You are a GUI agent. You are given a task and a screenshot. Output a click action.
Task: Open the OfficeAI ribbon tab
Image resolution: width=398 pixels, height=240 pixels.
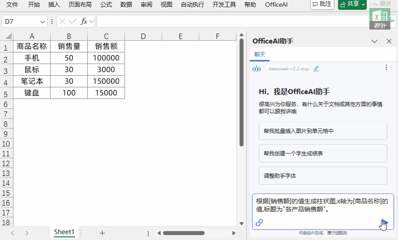276,4
